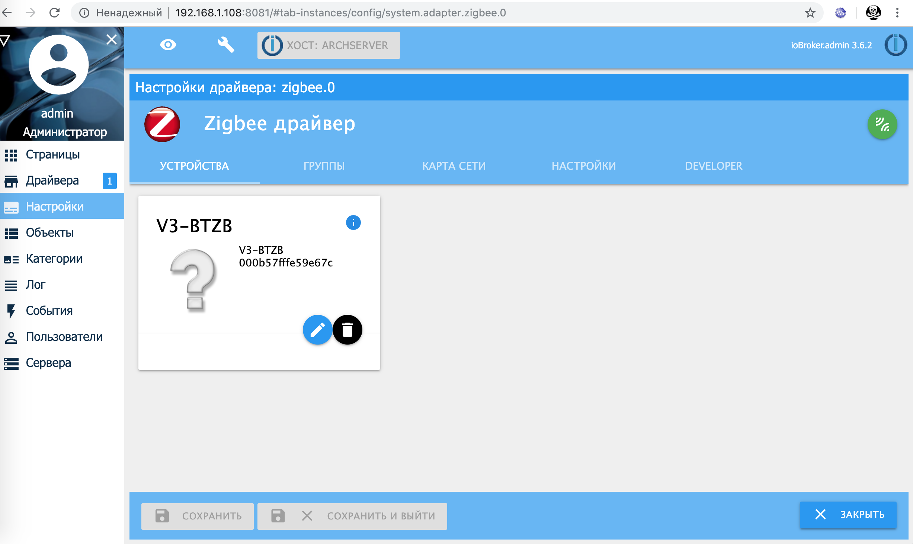Screen dimensions: 913x544
Task: Start pairing with green Zigbee button
Action: coord(882,124)
